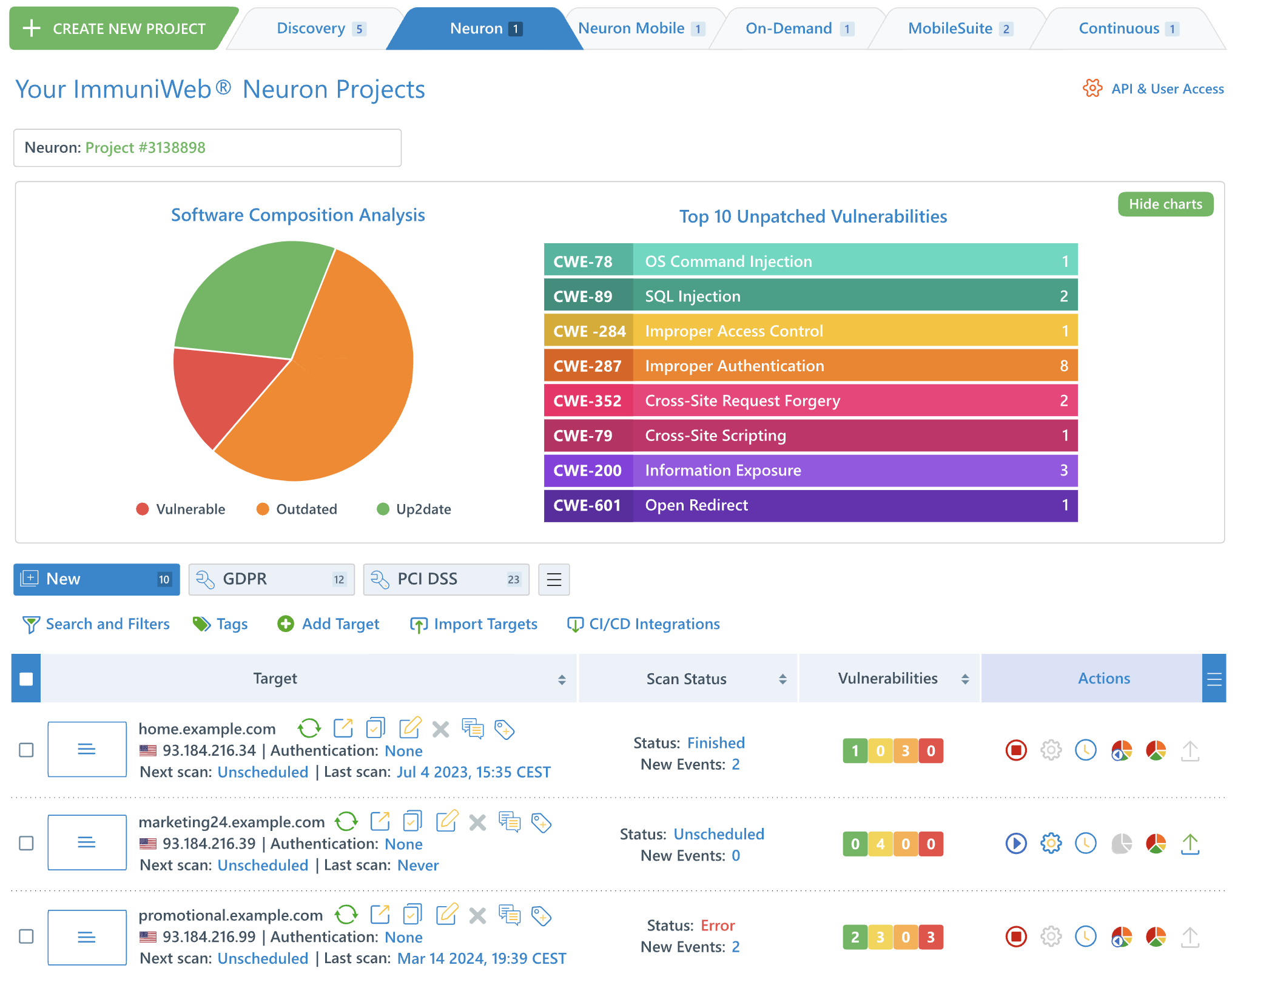Click the tag icon beside marketing24.example.com
1269x985 pixels.
(542, 822)
